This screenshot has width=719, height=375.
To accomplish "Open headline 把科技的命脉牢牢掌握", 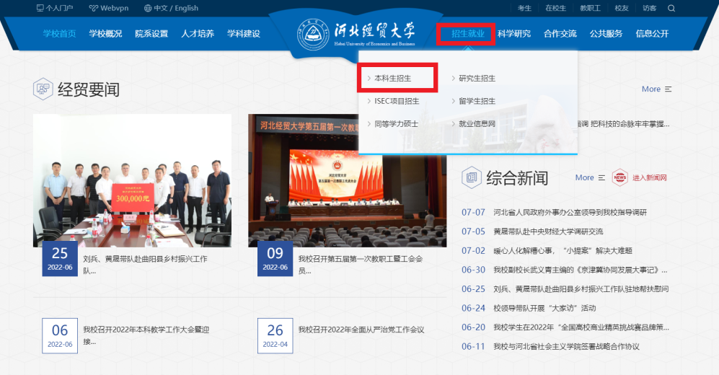I will click(x=624, y=124).
